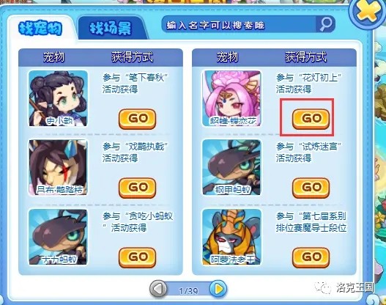Screen dimensions: 386x305
Task: Select the 大力蚂蚁 pet portrait
Action: coord(58,238)
